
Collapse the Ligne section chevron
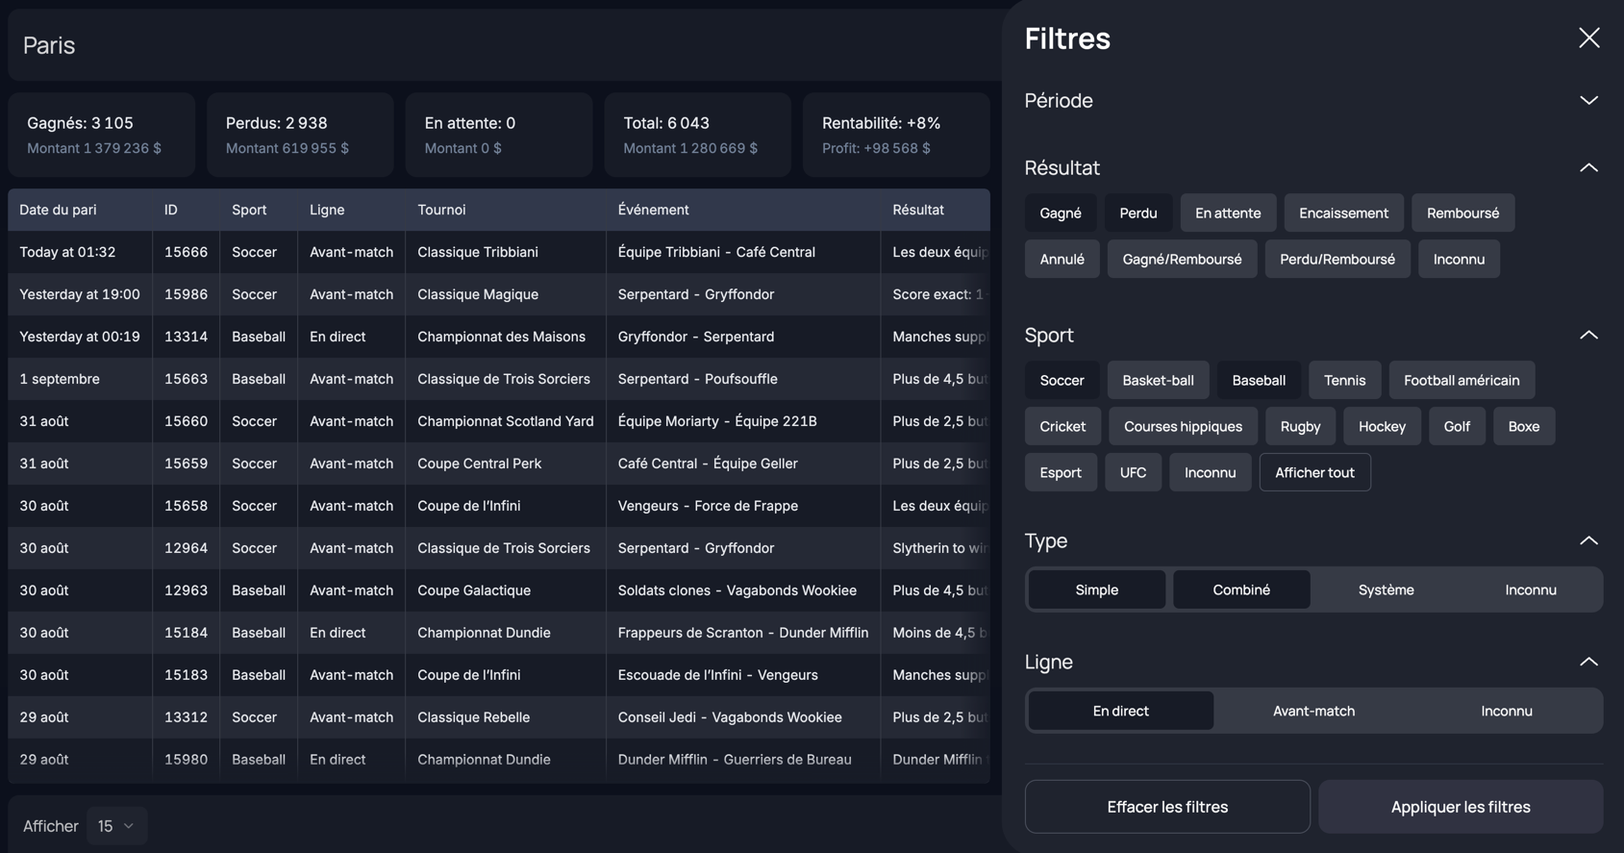coord(1588,663)
